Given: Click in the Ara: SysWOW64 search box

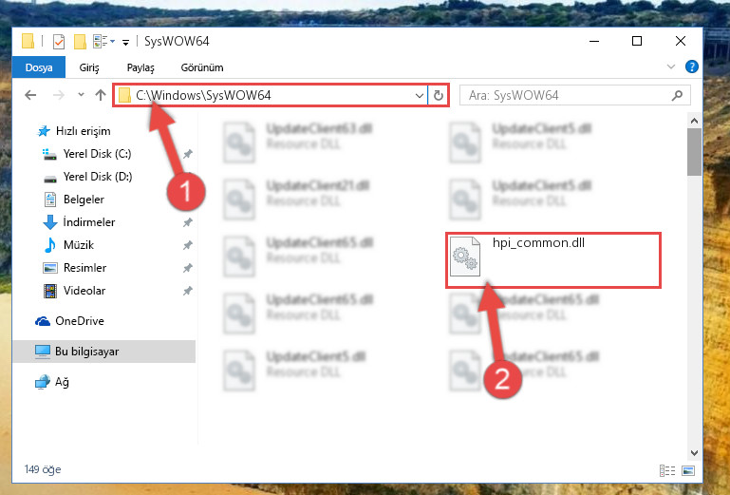Looking at the screenshot, I should [567, 96].
